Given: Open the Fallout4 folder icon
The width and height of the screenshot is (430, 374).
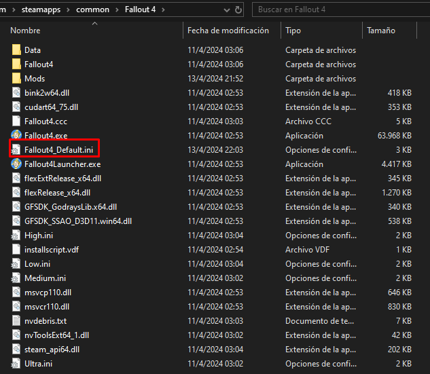Looking at the screenshot, I should [x=16, y=64].
